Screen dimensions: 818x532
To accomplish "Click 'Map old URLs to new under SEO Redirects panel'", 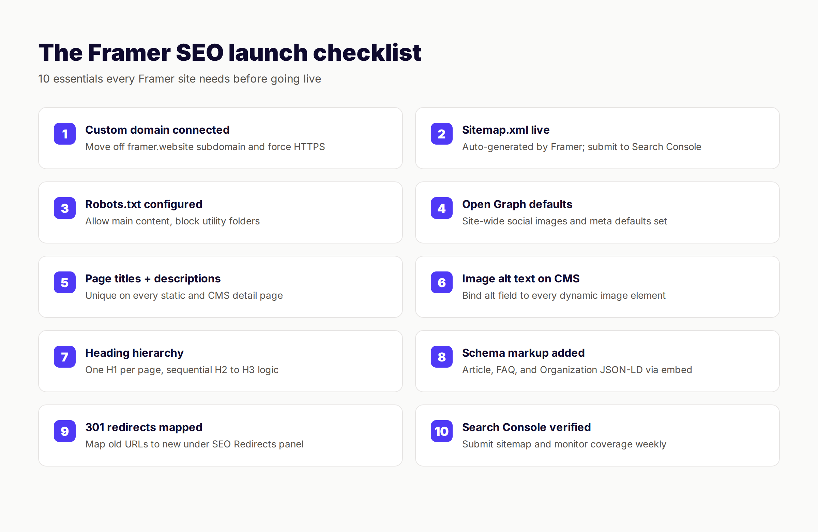I will pyautogui.click(x=194, y=444).
